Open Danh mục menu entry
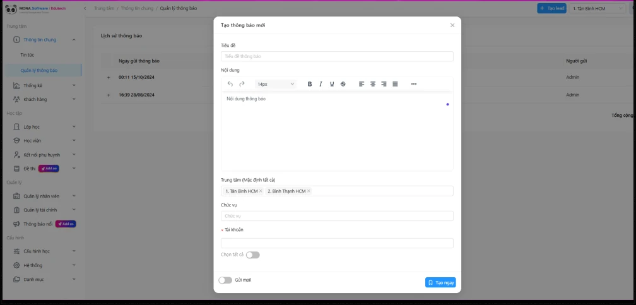The image size is (636, 305). point(33,279)
